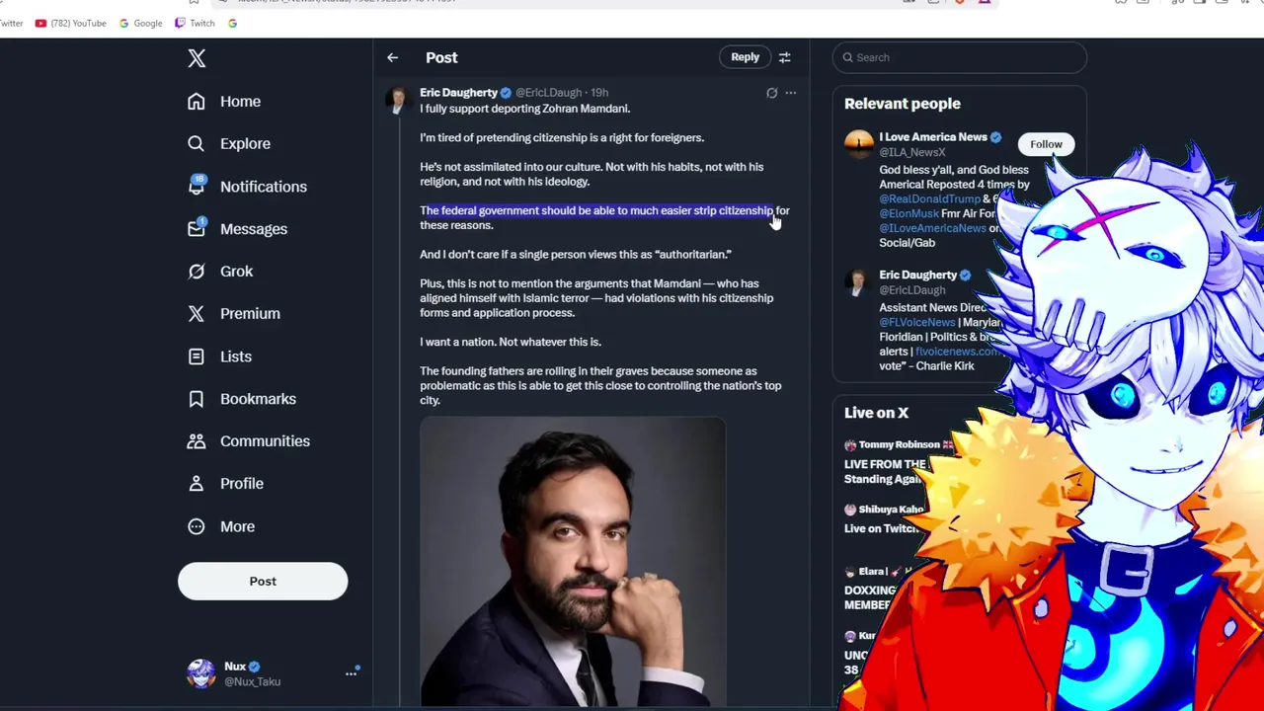Viewport: 1264px width, 711px height.
Task: Open Twitch bookmark in bookmarks bar
Action: 195,23
